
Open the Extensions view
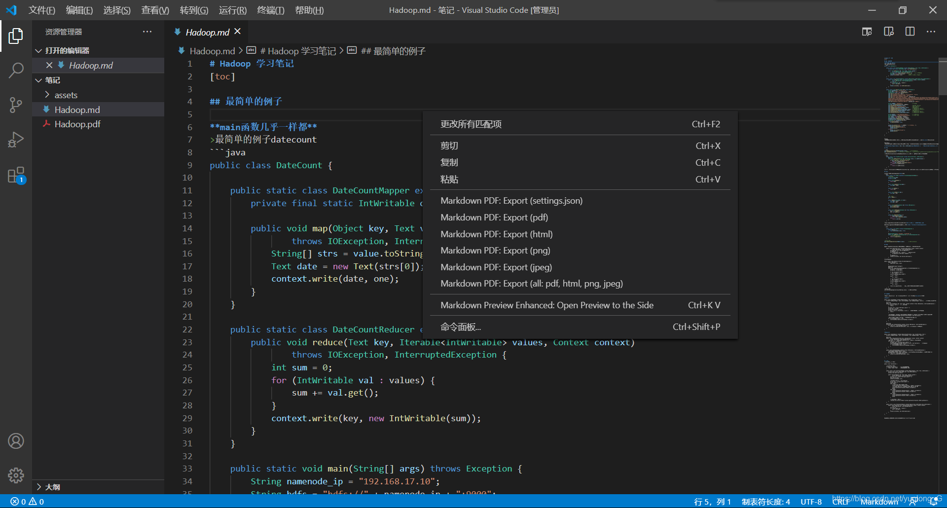16,175
